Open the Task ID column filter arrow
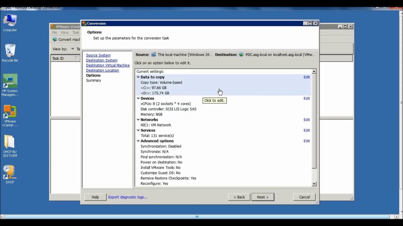Viewport: 403px width, 226px height. (x=76, y=58)
